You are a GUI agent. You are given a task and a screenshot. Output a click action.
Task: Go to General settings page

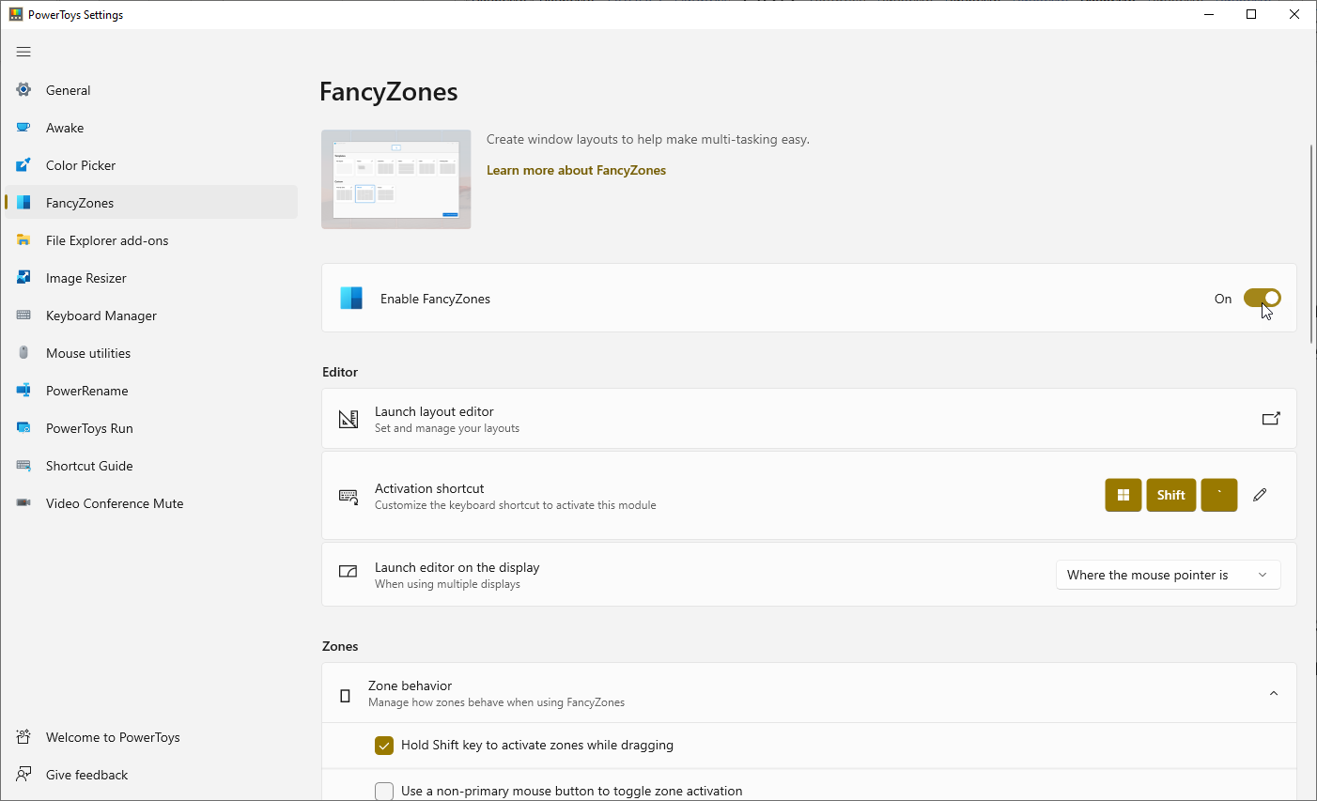[x=151, y=90]
